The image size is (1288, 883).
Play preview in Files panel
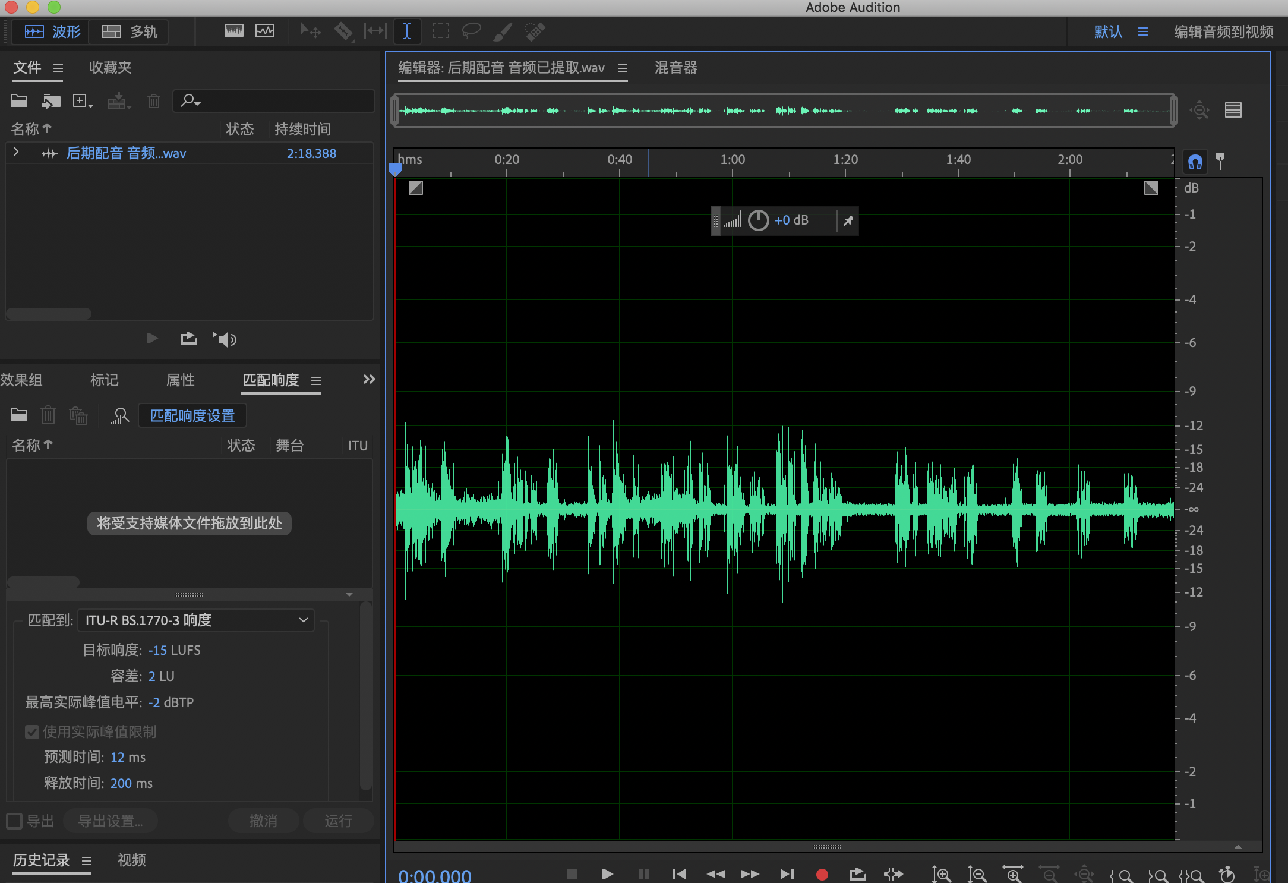point(152,338)
